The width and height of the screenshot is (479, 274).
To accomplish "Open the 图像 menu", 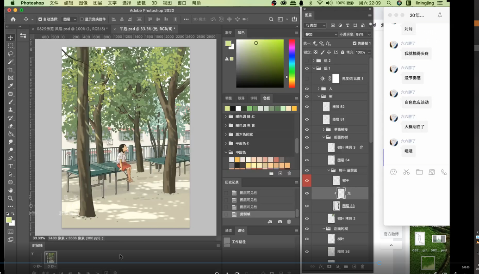I will [x=83, y=3].
